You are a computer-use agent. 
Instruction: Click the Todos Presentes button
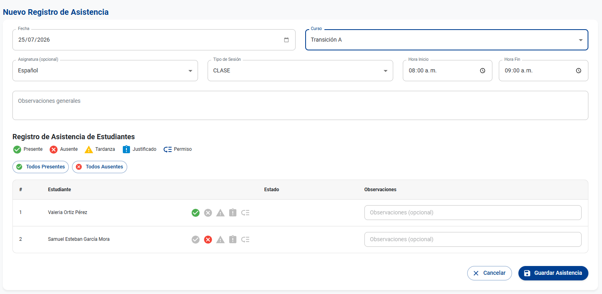41,167
